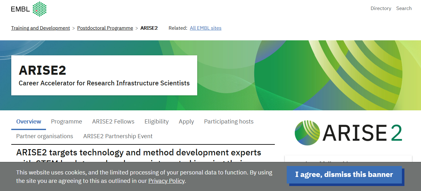Switch to the Programme tab
Screen dimensions: 421x191
click(x=66, y=122)
